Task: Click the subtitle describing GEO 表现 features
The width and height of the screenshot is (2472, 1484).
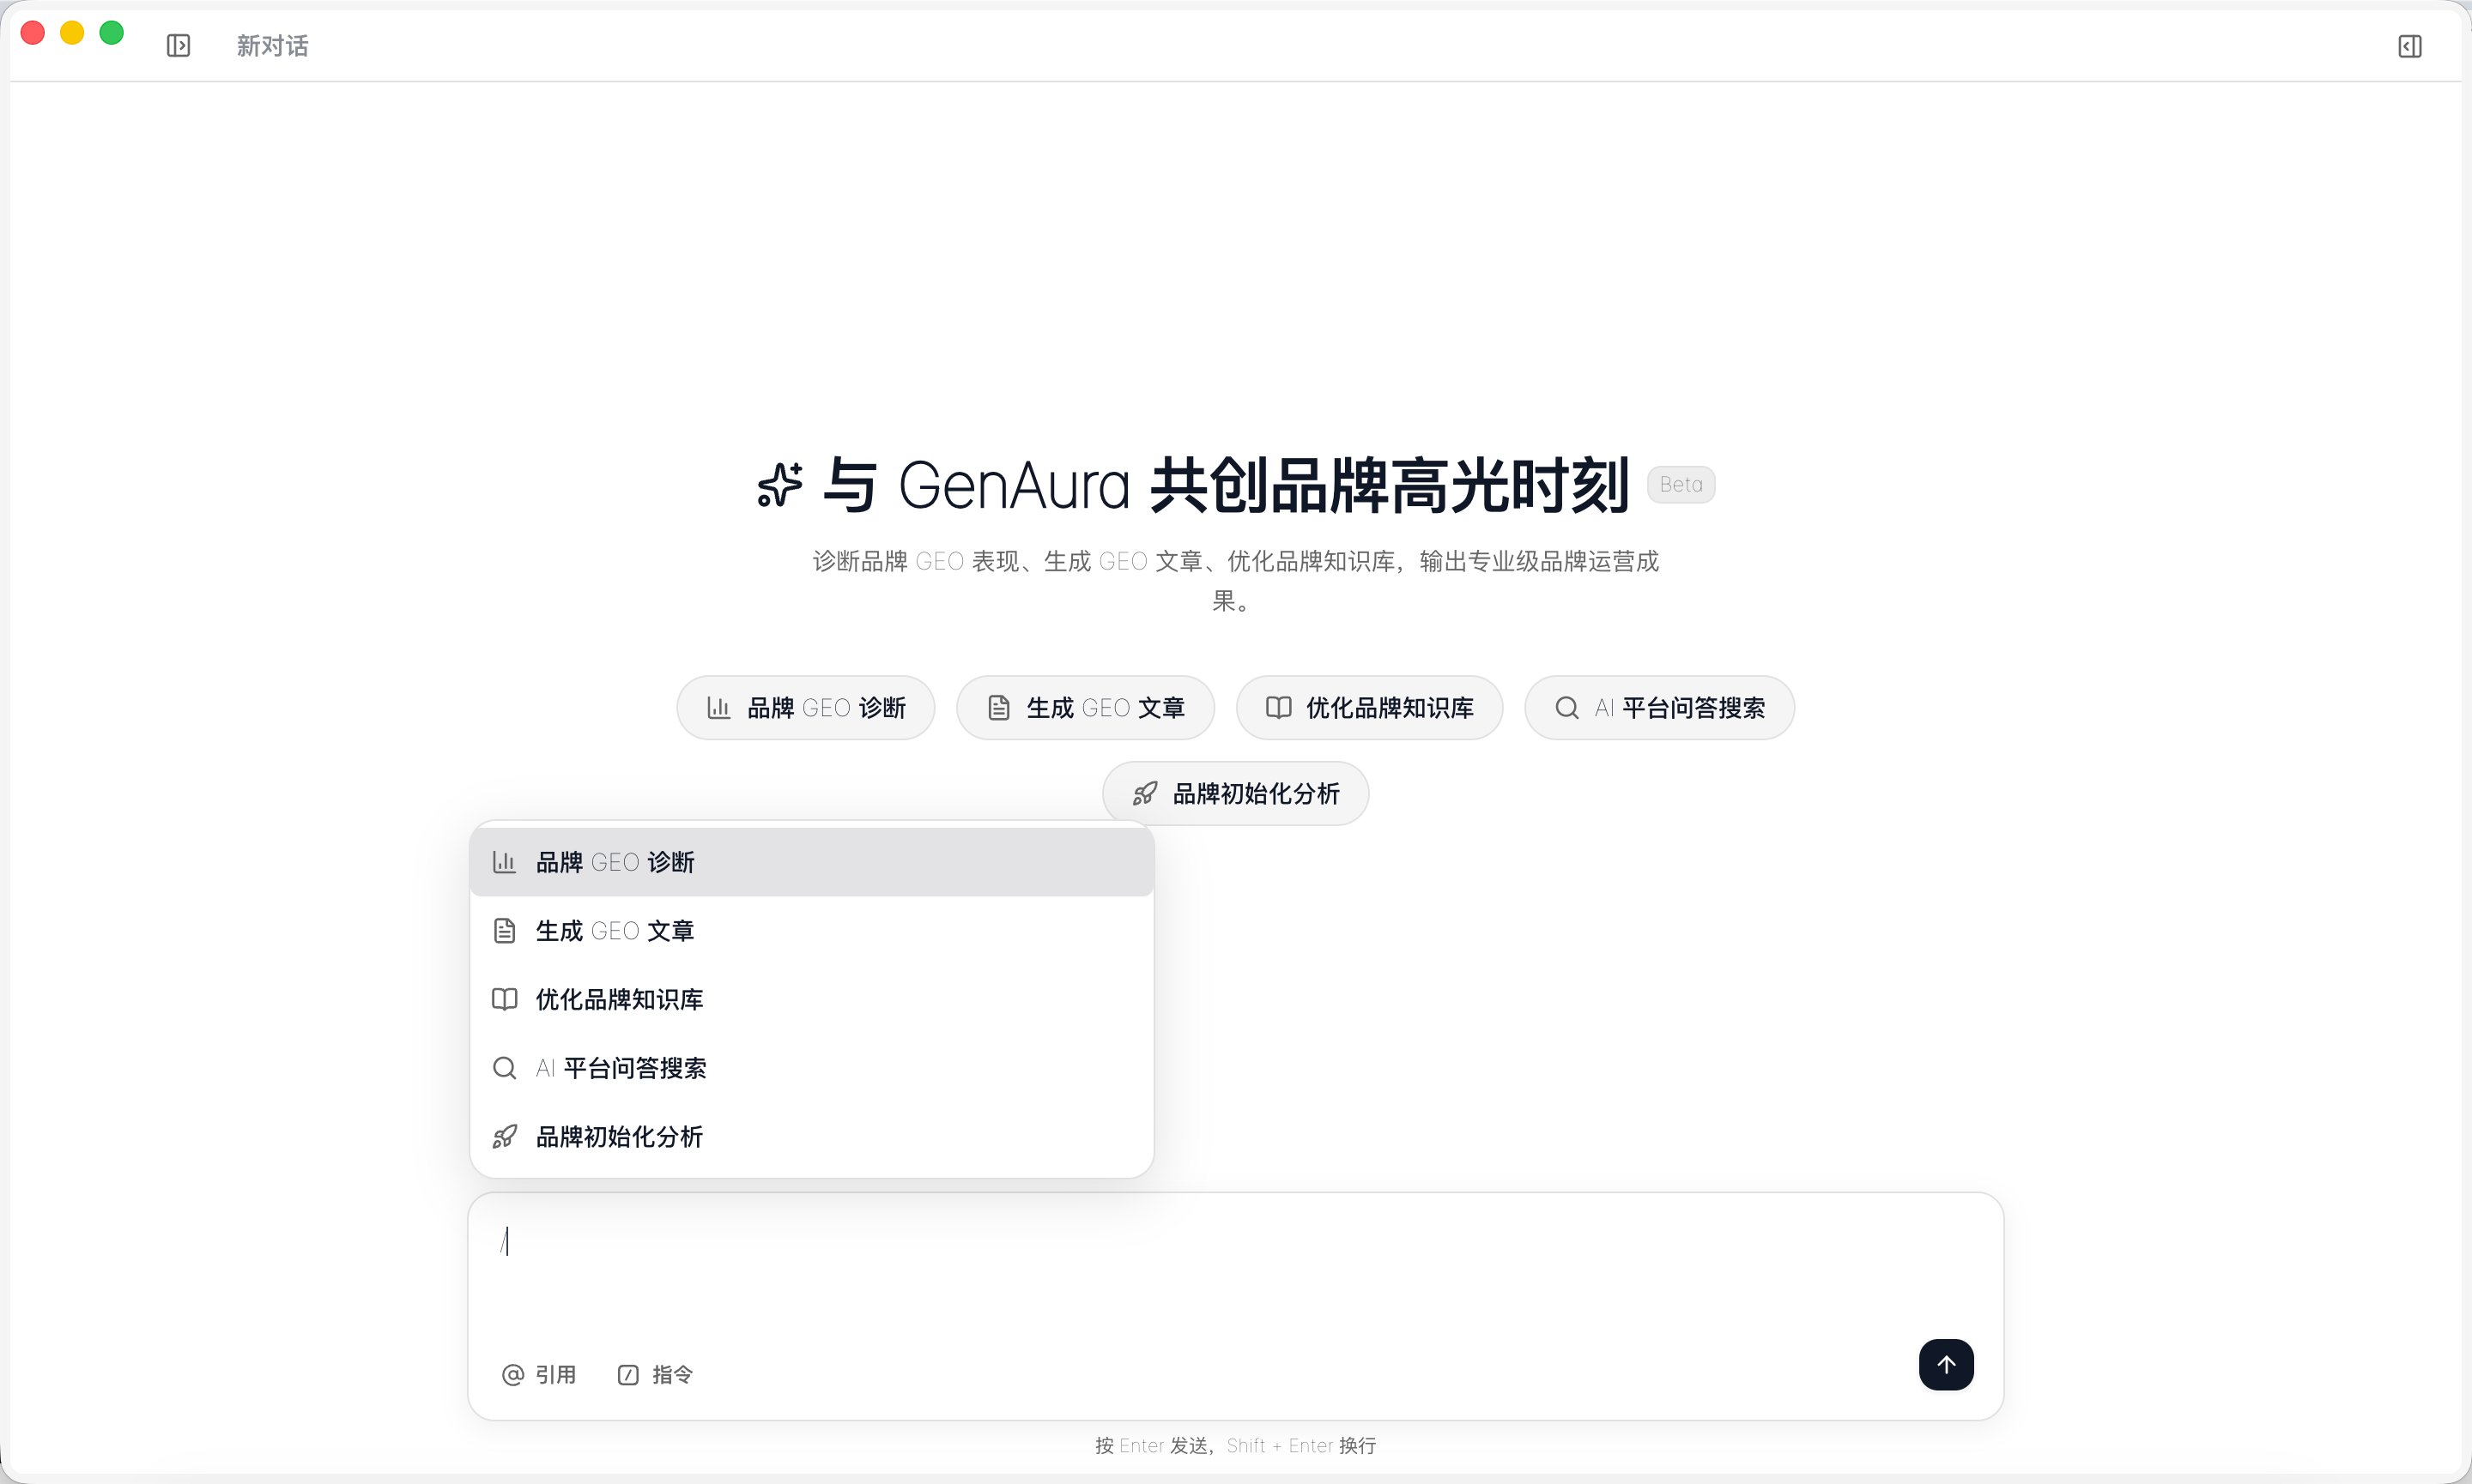Action: (1235, 581)
